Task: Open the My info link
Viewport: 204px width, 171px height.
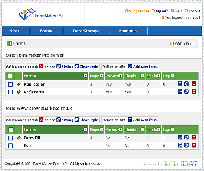Action: 162,11
